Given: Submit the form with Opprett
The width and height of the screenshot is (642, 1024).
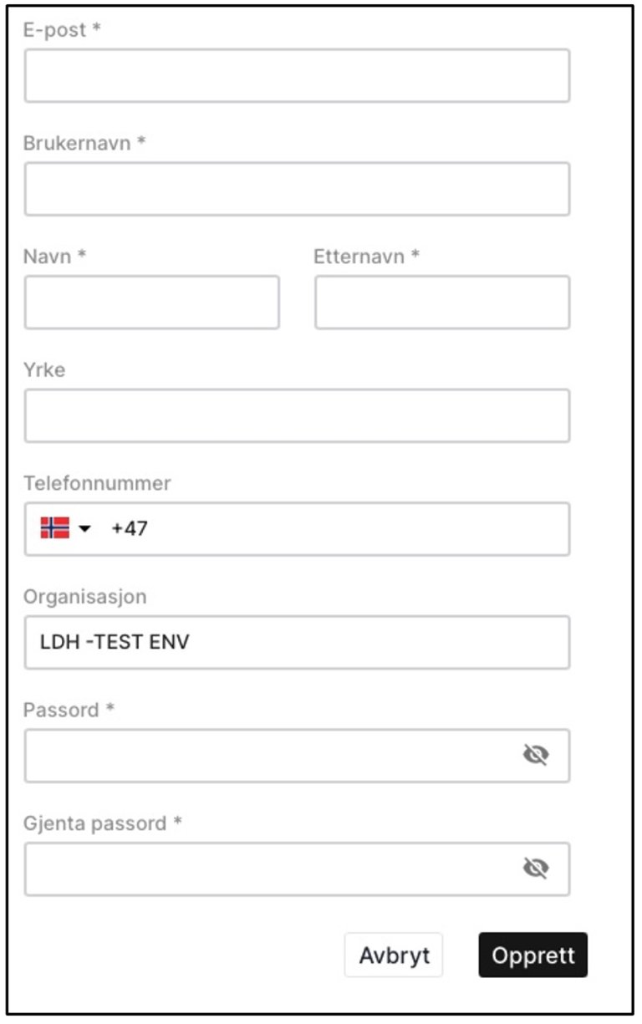Looking at the screenshot, I should pyautogui.click(x=532, y=955).
